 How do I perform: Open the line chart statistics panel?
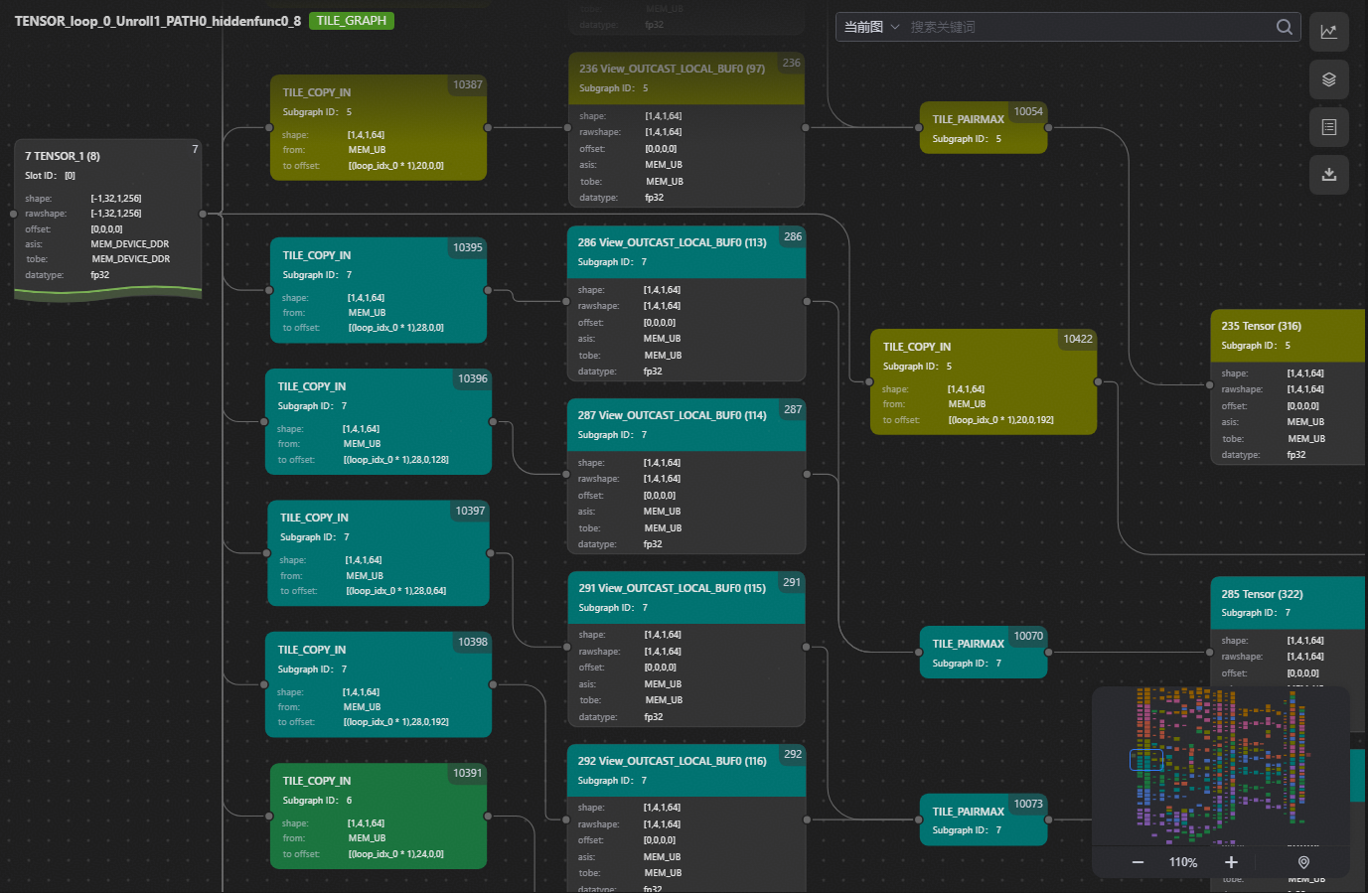click(x=1328, y=32)
